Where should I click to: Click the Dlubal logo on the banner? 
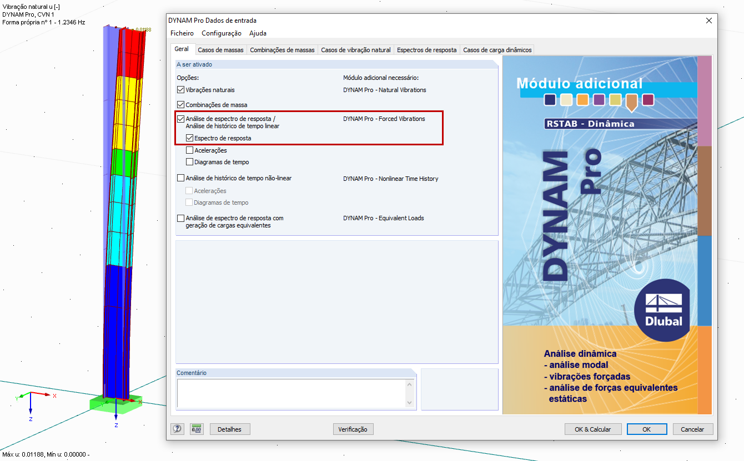(x=663, y=310)
